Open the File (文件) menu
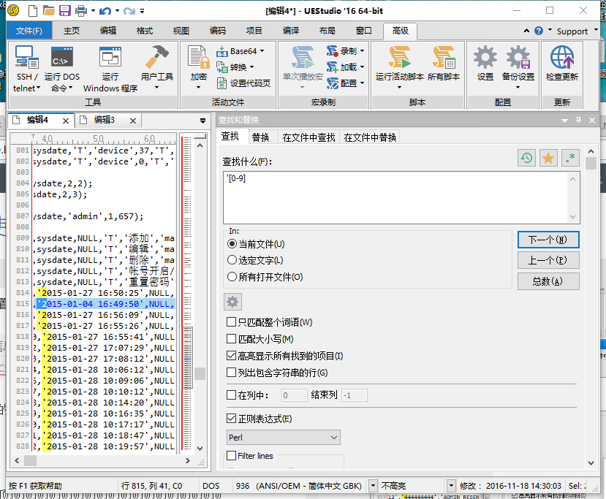 click(29, 31)
